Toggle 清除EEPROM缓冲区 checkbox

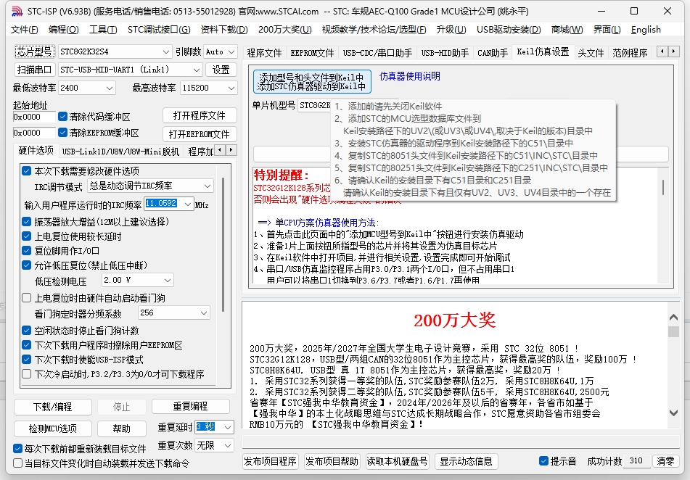point(62,133)
